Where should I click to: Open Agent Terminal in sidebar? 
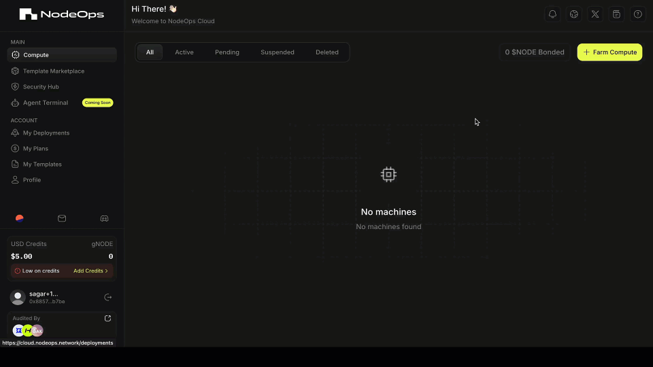62,103
